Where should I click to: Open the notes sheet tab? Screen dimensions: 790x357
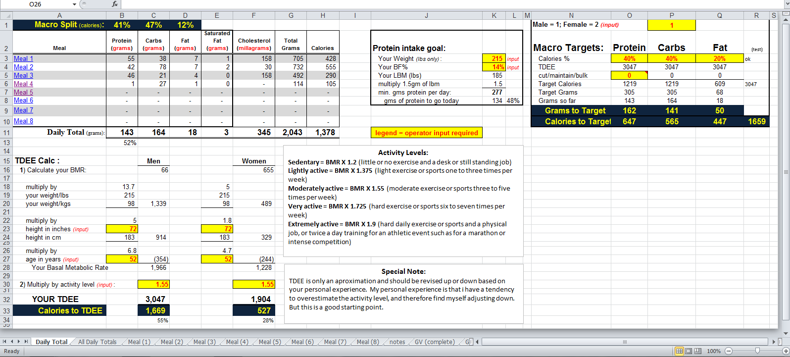tap(397, 342)
